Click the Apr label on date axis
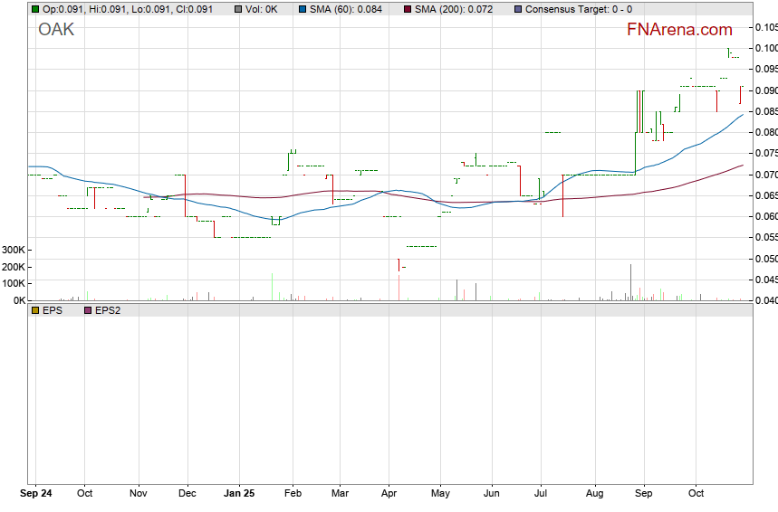The height and width of the screenshot is (512, 778). coord(389,494)
